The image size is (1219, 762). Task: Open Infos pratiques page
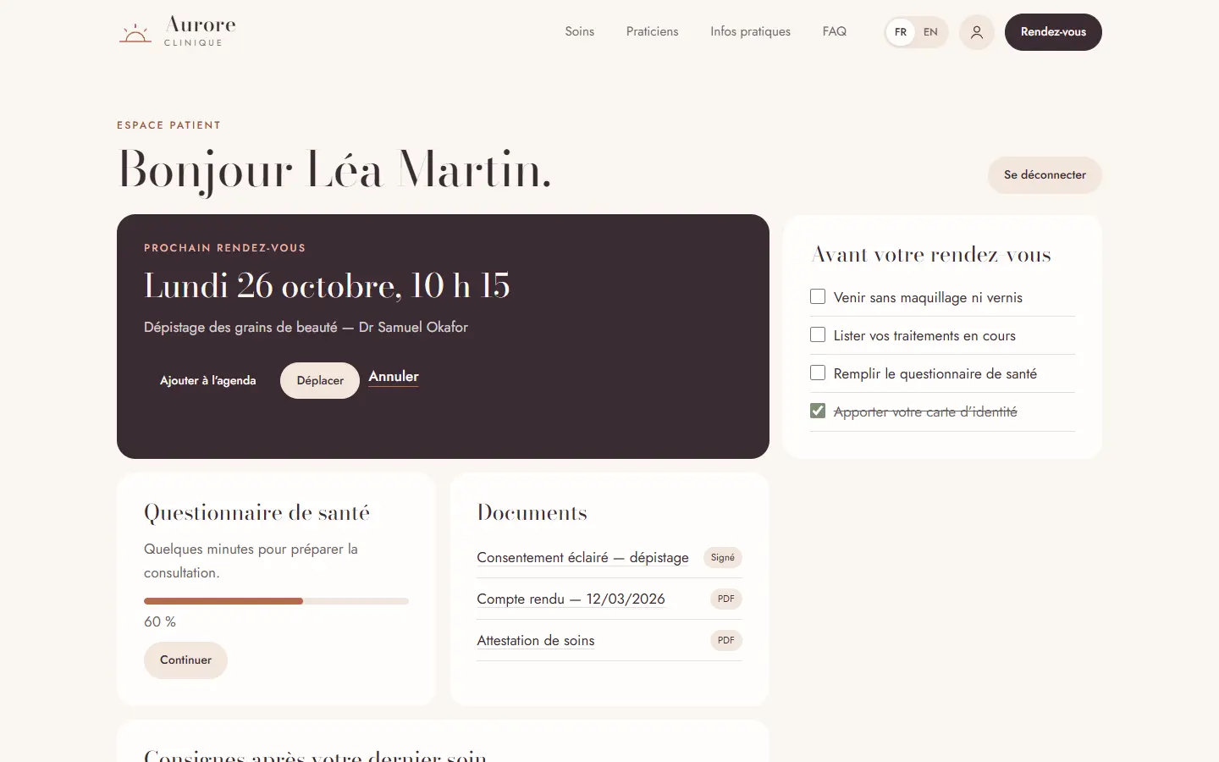point(751,31)
